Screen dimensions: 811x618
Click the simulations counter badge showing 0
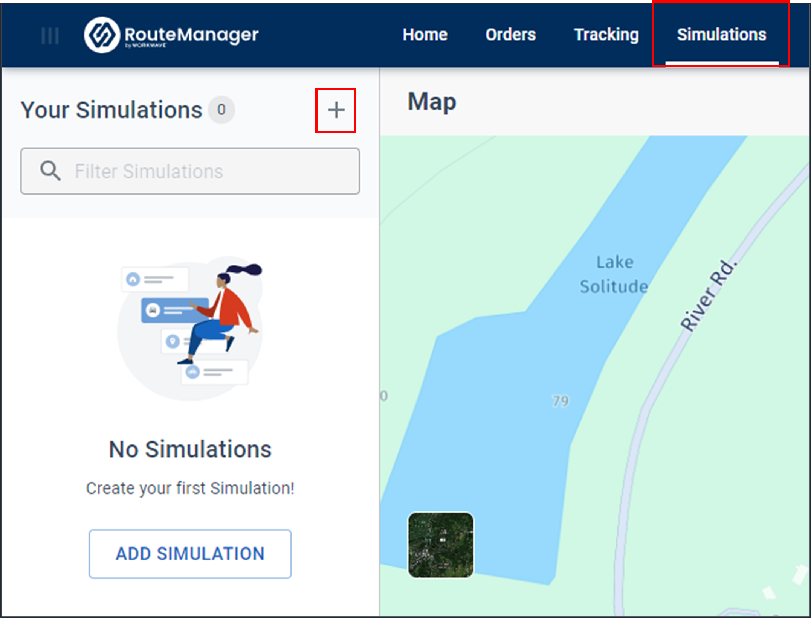pos(221,110)
